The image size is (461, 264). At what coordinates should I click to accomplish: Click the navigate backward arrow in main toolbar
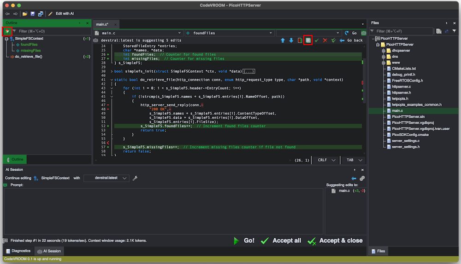7,14
